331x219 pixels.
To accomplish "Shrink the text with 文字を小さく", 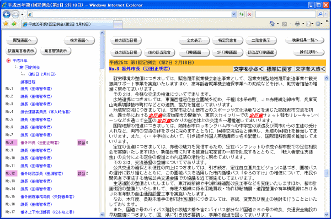I will click(x=248, y=69).
